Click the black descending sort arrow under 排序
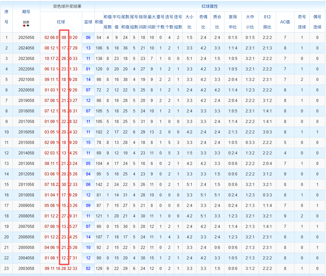 pos(28,26)
